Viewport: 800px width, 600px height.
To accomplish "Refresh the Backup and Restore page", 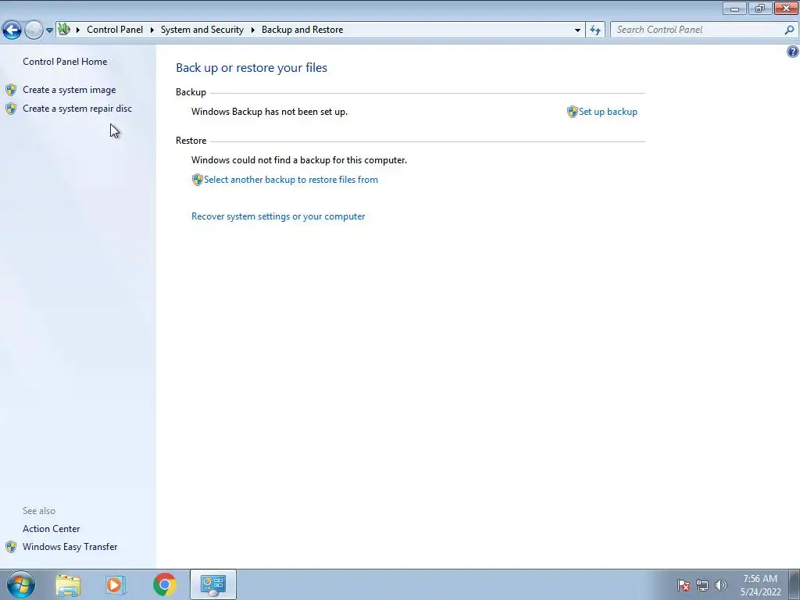I will point(595,30).
